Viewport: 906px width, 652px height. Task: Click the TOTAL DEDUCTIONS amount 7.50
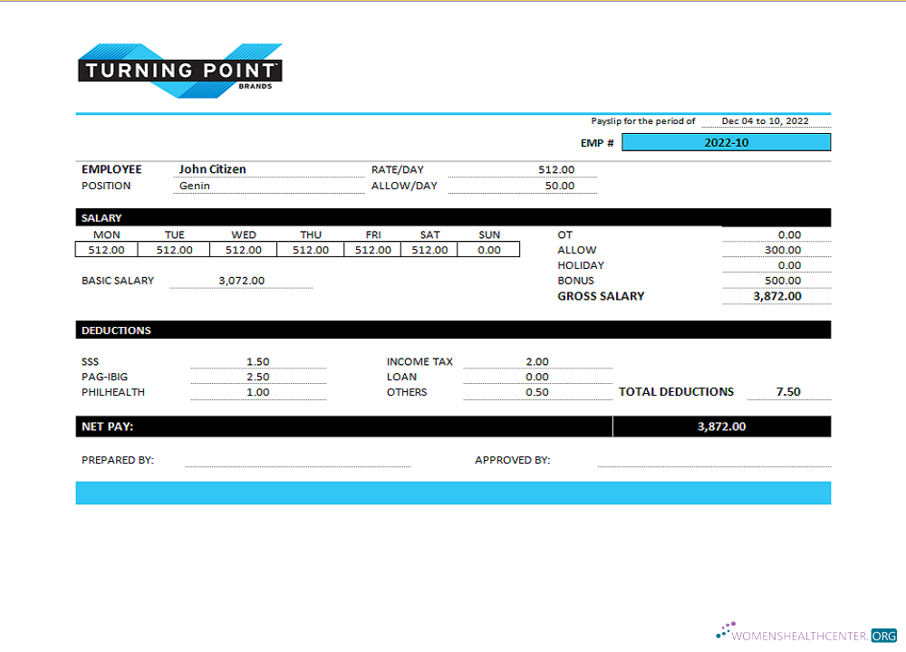click(786, 391)
